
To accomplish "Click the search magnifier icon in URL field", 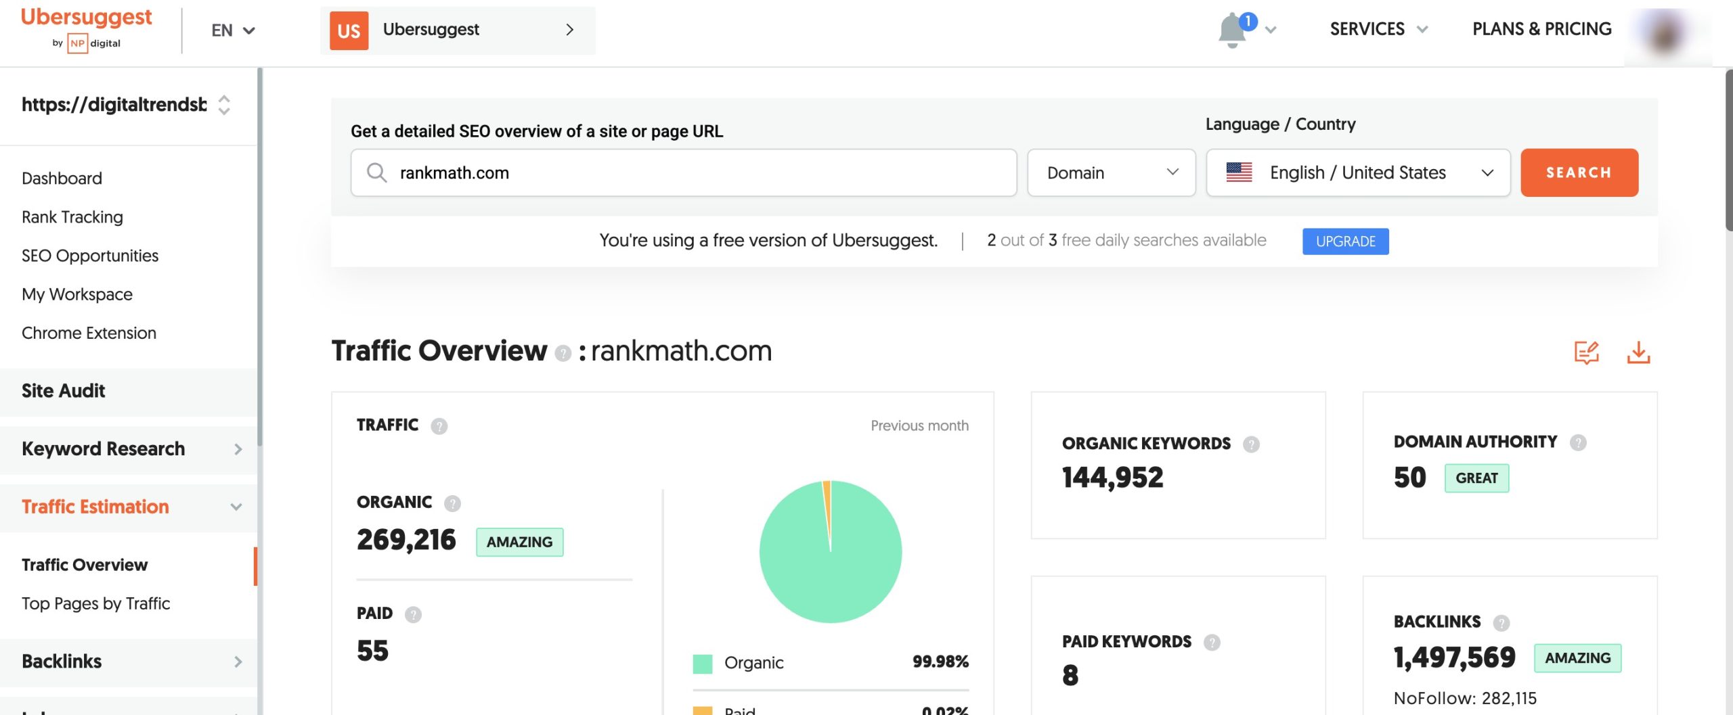I will [376, 172].
